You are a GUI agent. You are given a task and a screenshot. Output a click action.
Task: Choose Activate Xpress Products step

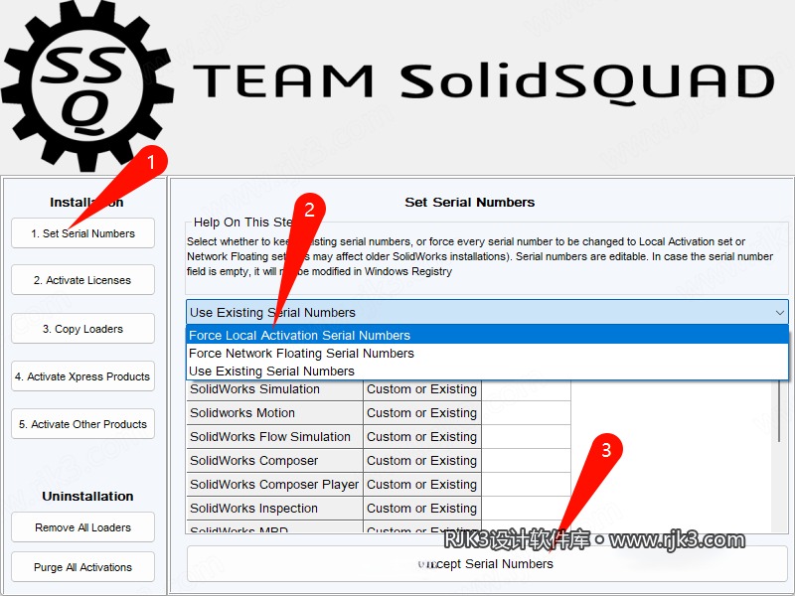click(82, 376)
